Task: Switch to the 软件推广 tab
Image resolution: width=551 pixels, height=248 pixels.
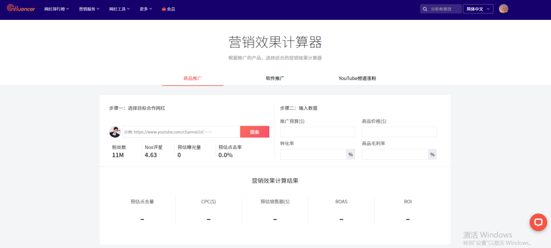Action: (x=275, y=79)
